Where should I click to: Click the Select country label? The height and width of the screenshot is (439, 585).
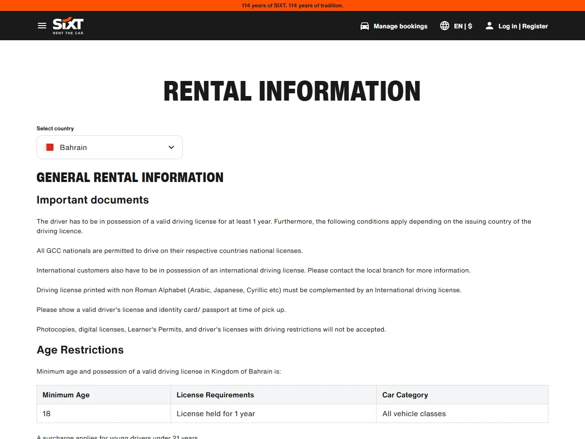click(55, 128)
